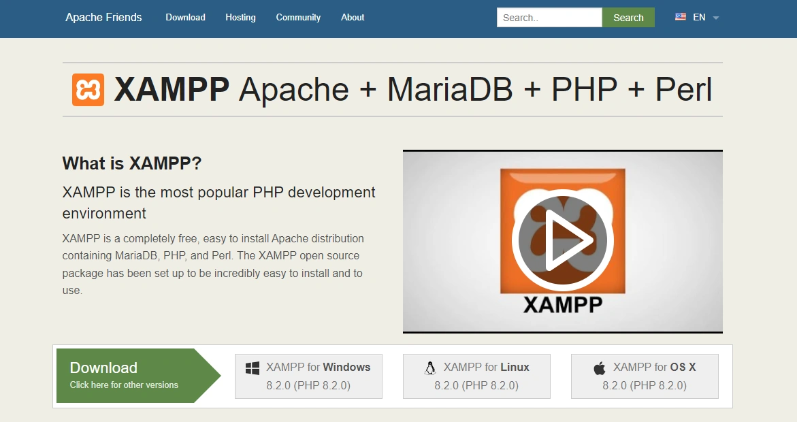Download XAMPP for Linux 8.2.0

476,376
